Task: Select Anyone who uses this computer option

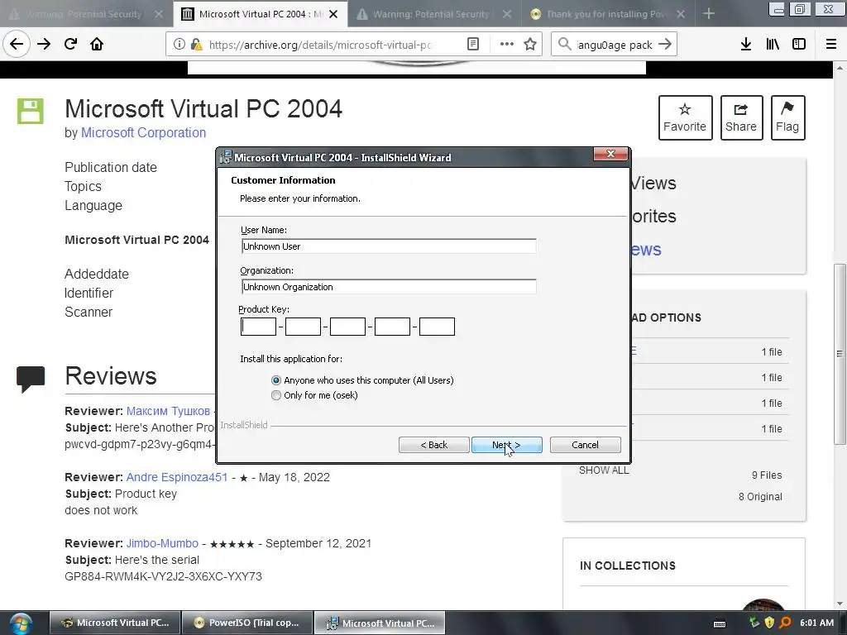Action: (276, 380)
